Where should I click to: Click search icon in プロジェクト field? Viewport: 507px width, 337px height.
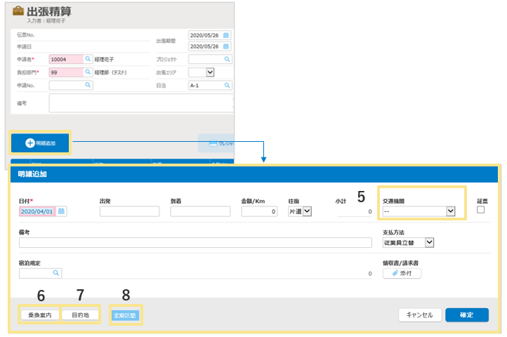pyautogui.click(x=228, y=60)
